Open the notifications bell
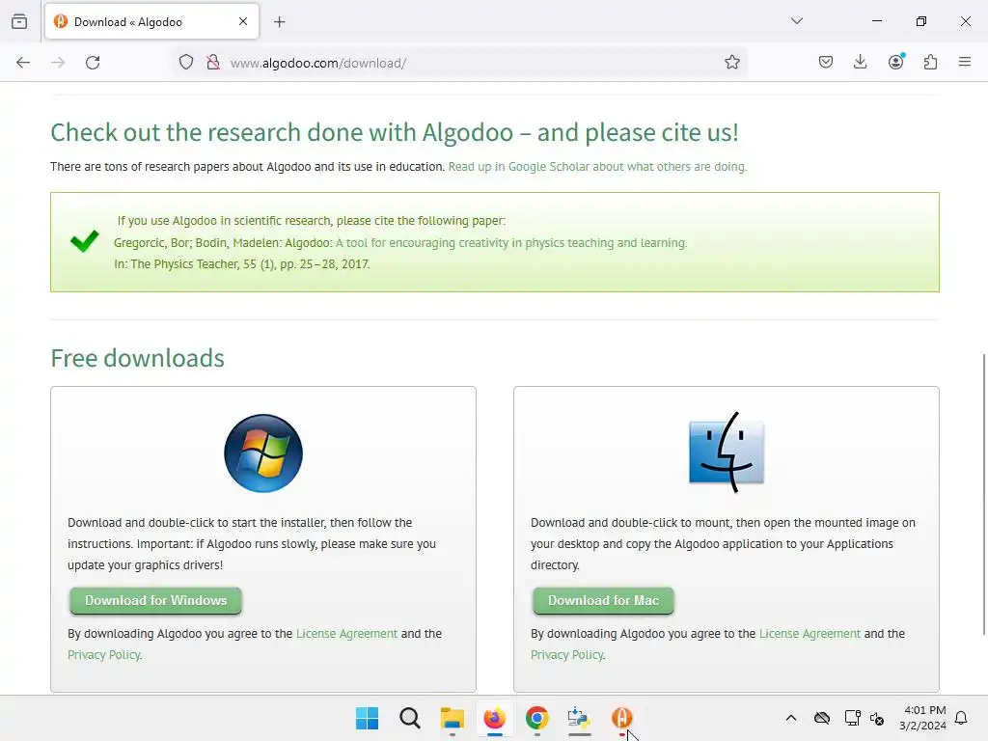This screenshot has height=741, width=988. pyautogui.click(x=961, y=718)
